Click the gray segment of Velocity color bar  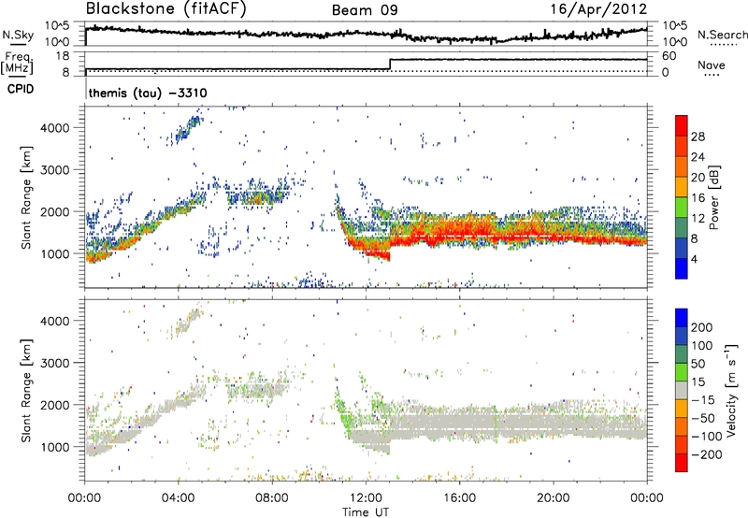coord(682,391)
